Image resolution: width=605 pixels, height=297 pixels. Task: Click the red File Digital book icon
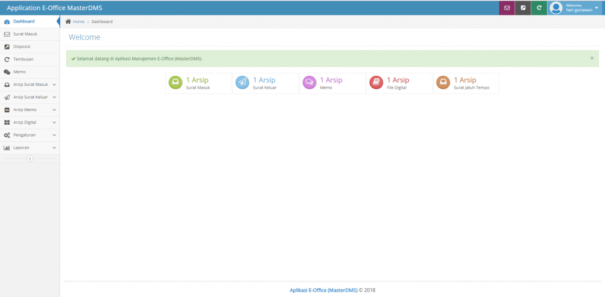tap(376, 83)
